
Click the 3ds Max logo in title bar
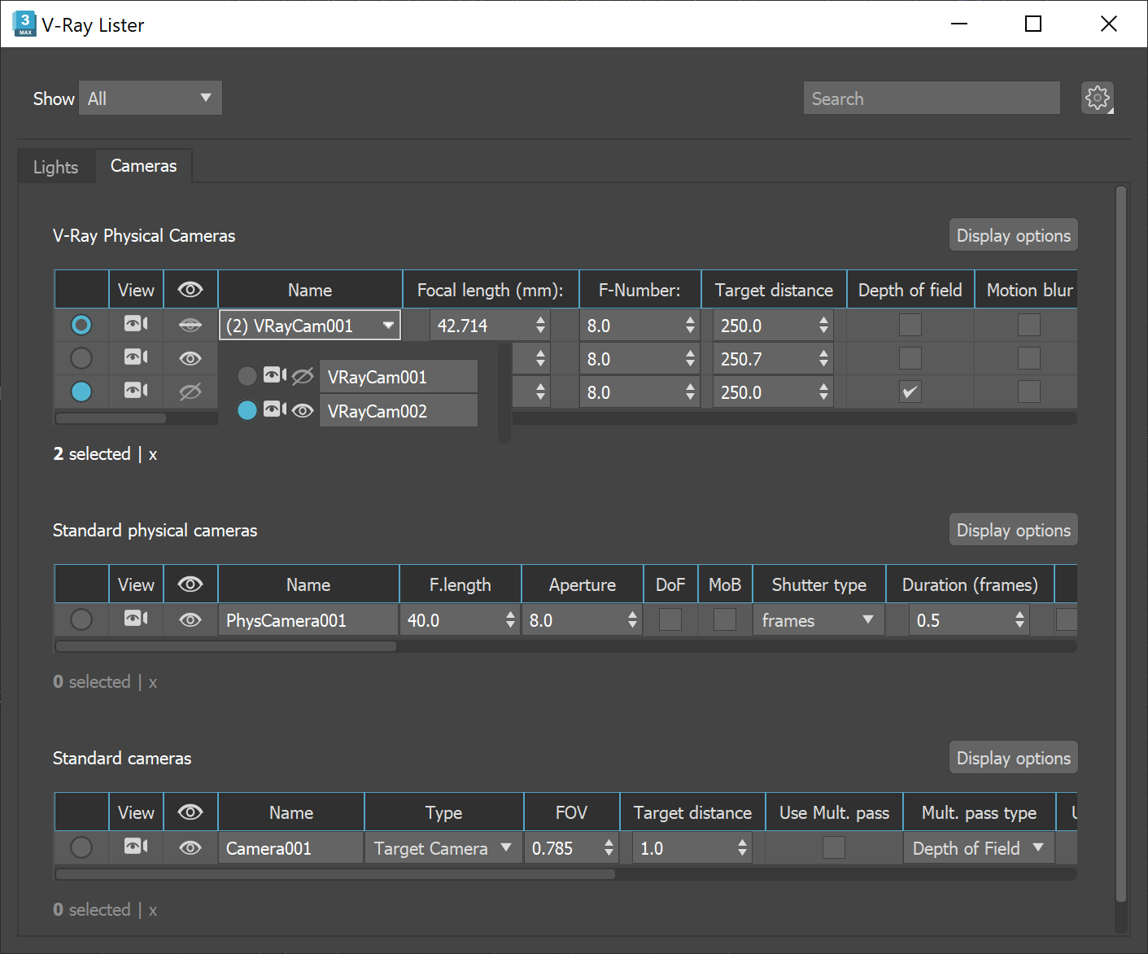click(24, 24)
